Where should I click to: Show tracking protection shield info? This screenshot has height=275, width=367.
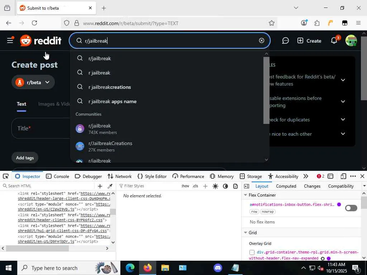(67, 23)
